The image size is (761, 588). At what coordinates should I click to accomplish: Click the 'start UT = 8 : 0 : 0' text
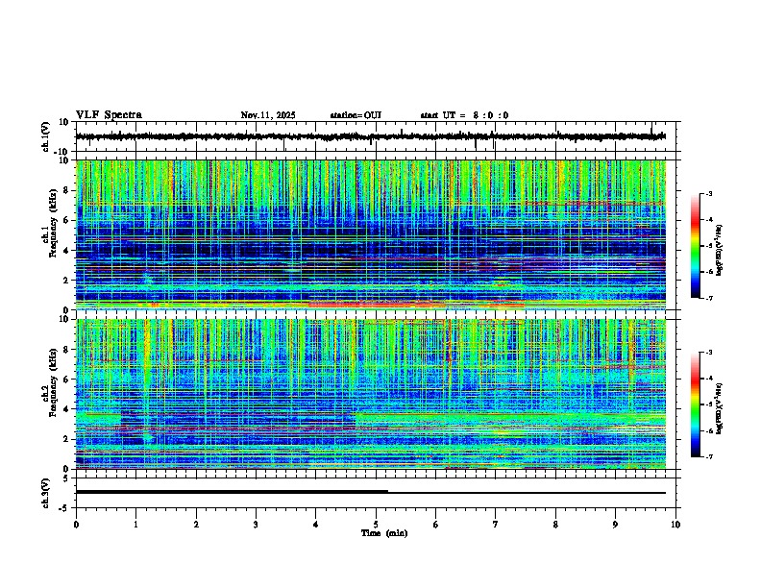pyautogui.click(x=464, y=115)
